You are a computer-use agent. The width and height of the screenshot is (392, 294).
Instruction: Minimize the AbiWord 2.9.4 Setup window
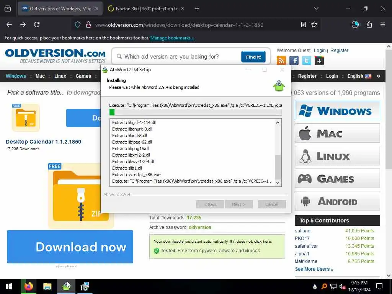(x=247, y=70)
